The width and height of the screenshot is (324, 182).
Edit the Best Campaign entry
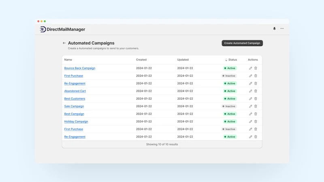click(250, 114)
